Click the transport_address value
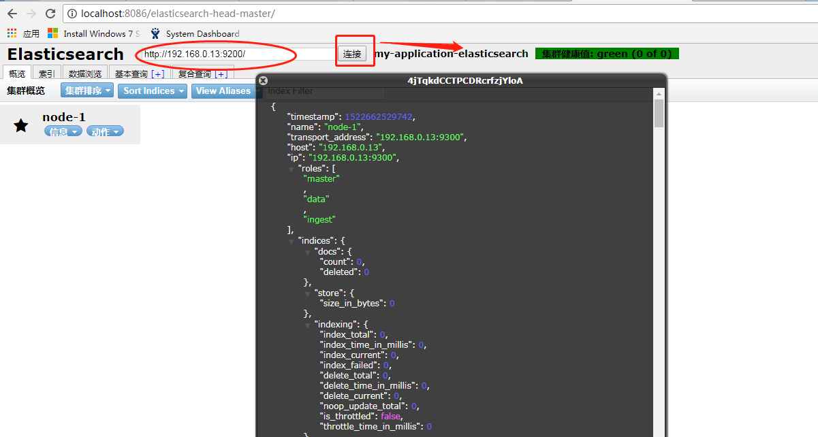The width and height of the screenshot is (818, 437). tap(421, 137)
